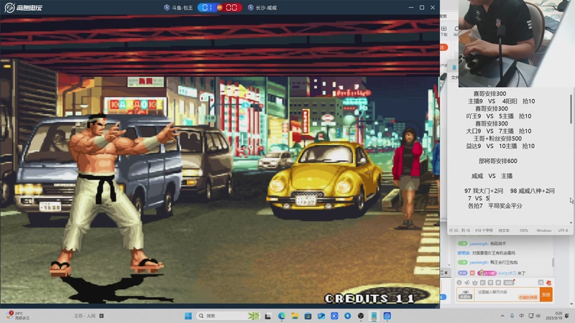Screen dimensions: 575x323
Task: Click the game platform logo in title bar
Action: (x=24, y=7)
